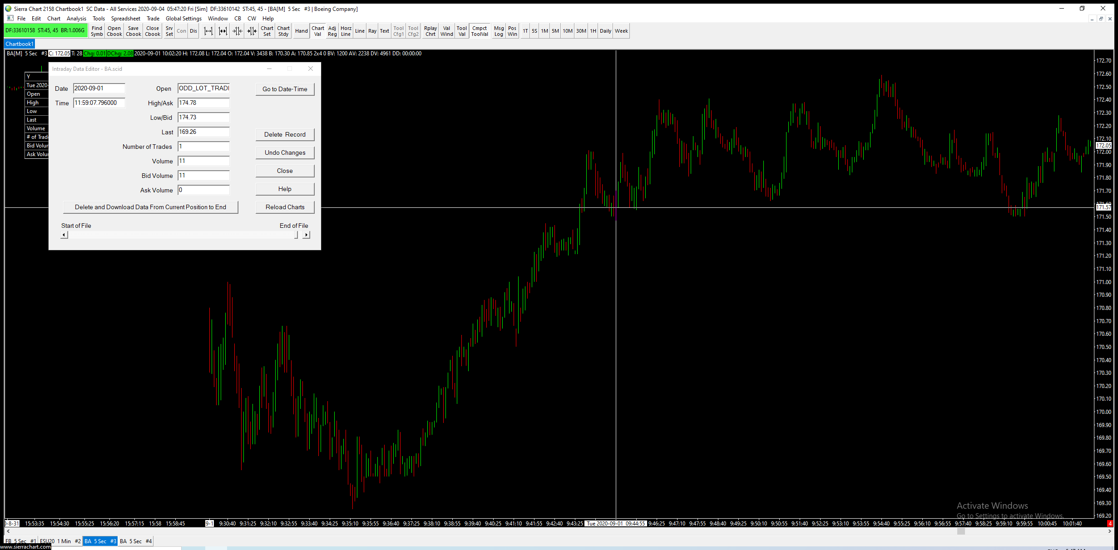Select the Horz Line drawing tool

click(346, 31)
